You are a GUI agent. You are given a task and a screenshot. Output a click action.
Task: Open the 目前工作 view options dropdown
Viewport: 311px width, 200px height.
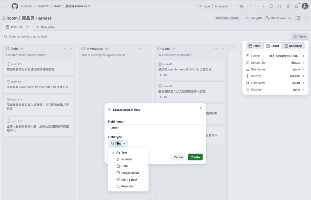[x=28, y=27]
